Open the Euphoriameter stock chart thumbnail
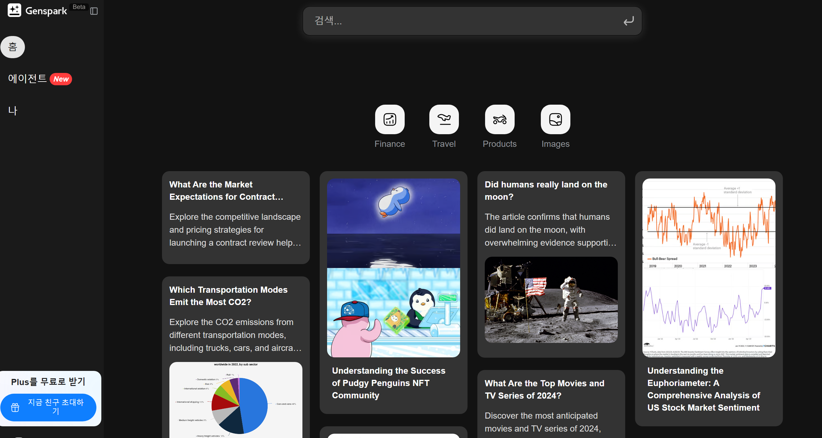822x438 pixels. 708,267
